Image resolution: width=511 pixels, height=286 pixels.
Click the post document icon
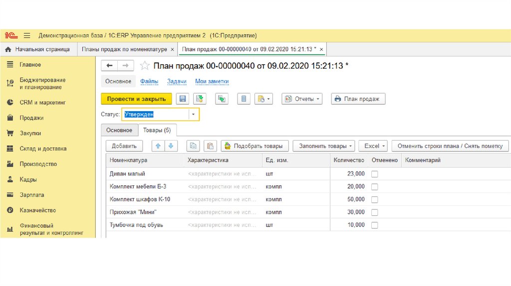(x=200, y=99)
